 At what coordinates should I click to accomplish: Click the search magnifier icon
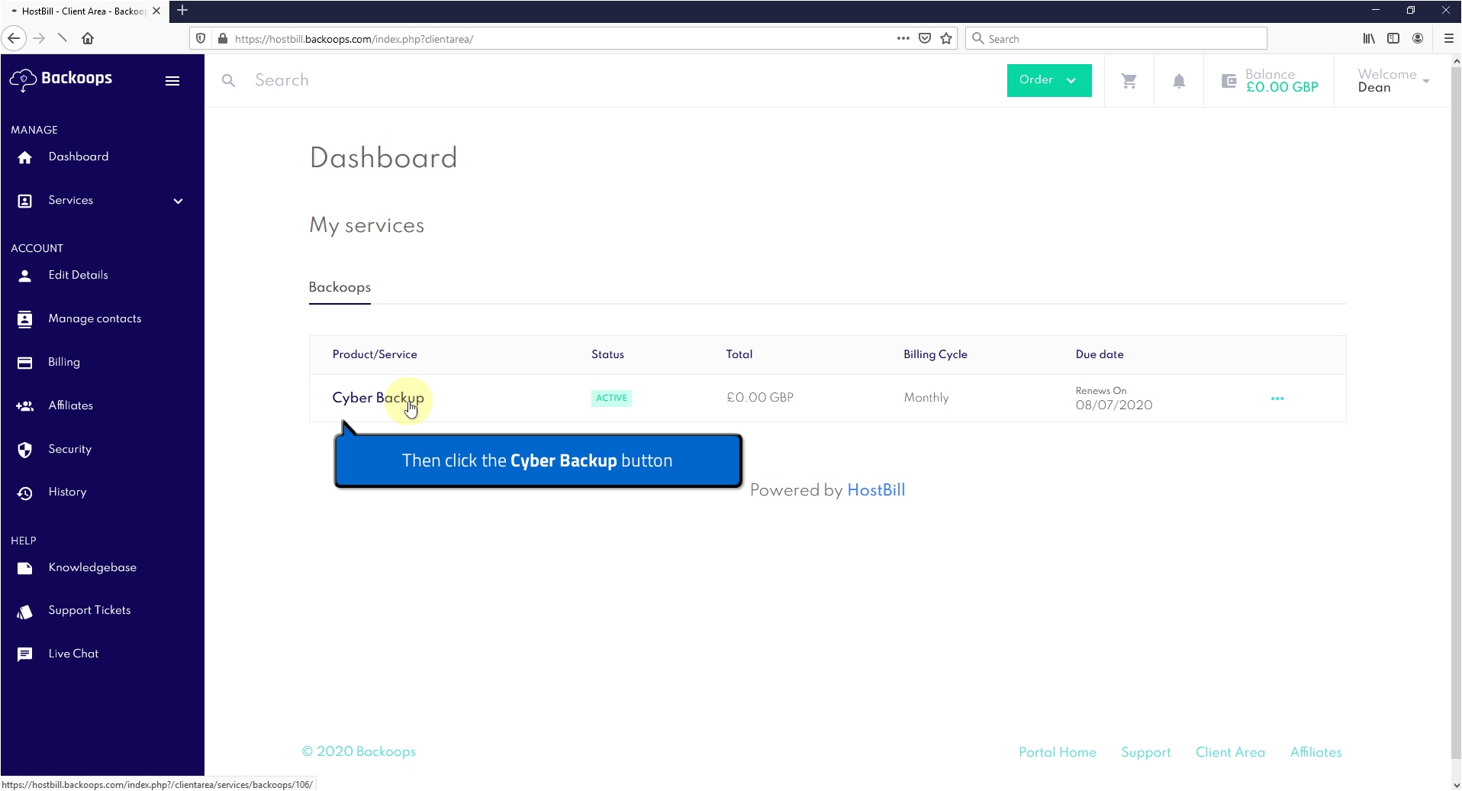[x=228, y=80]
